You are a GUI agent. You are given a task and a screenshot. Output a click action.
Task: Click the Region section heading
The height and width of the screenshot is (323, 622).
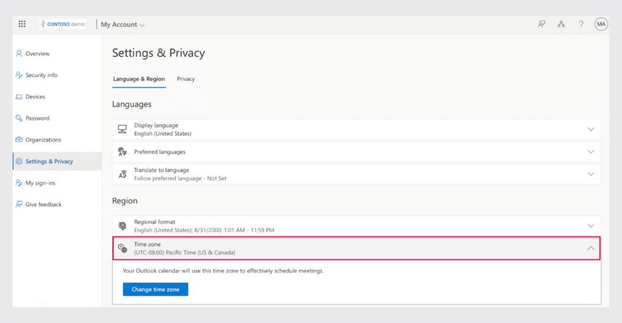tap(125, 201)
